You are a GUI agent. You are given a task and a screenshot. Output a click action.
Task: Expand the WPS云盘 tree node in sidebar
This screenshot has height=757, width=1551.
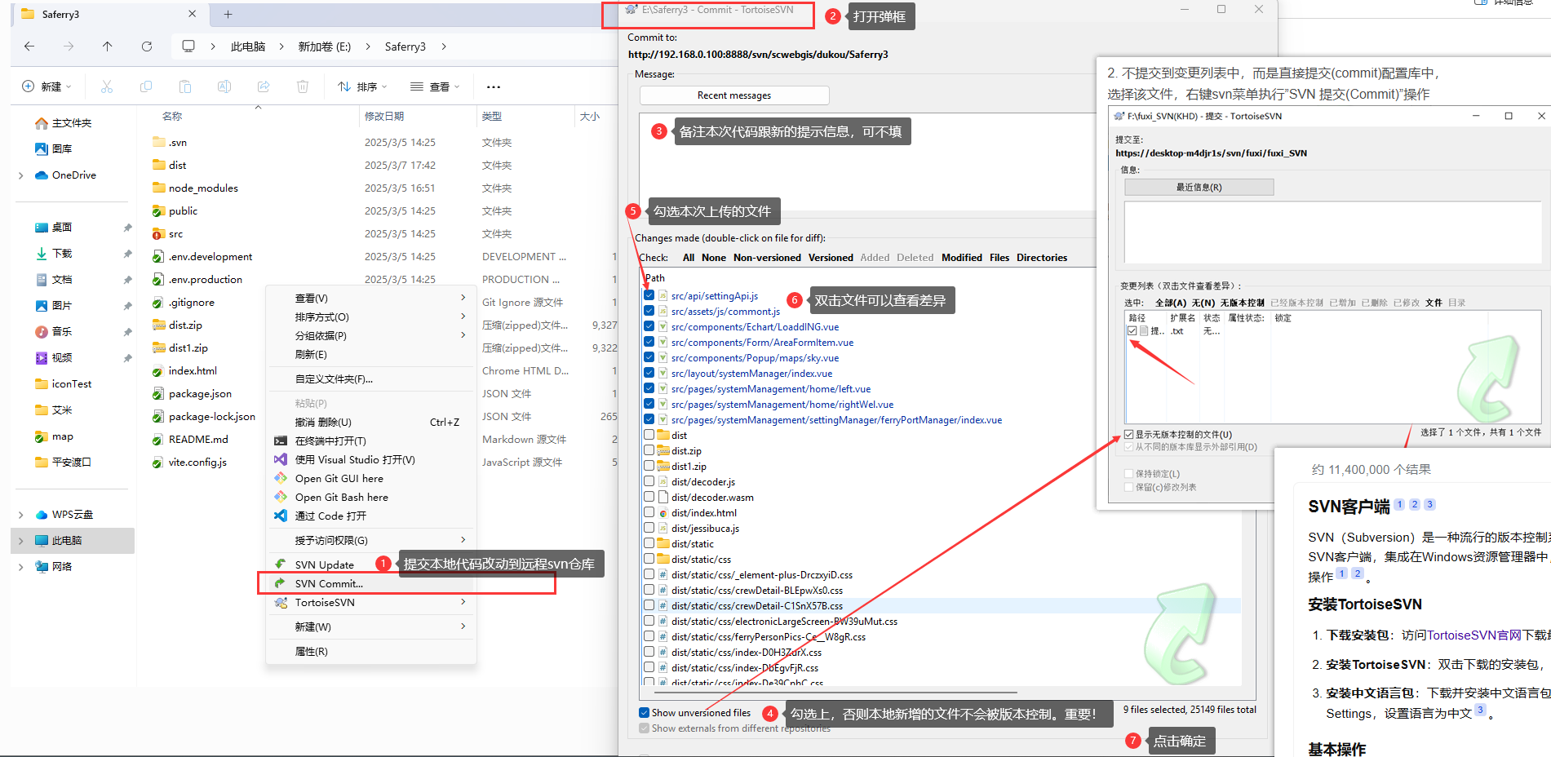click(20, 515)
